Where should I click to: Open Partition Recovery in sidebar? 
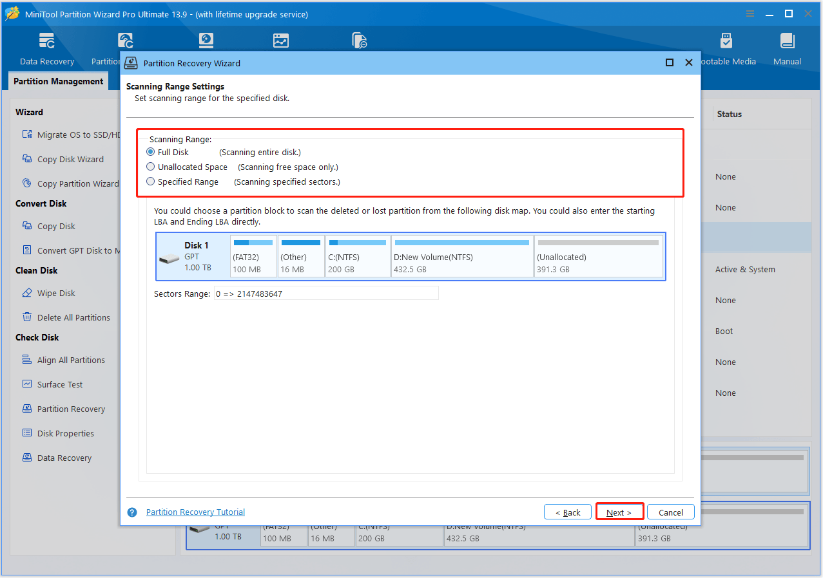63,409
